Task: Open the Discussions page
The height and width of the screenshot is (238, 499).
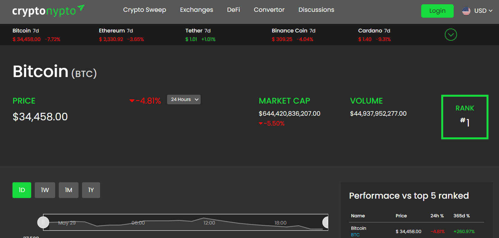Action: pyautogui.click(x=316, y=10)
